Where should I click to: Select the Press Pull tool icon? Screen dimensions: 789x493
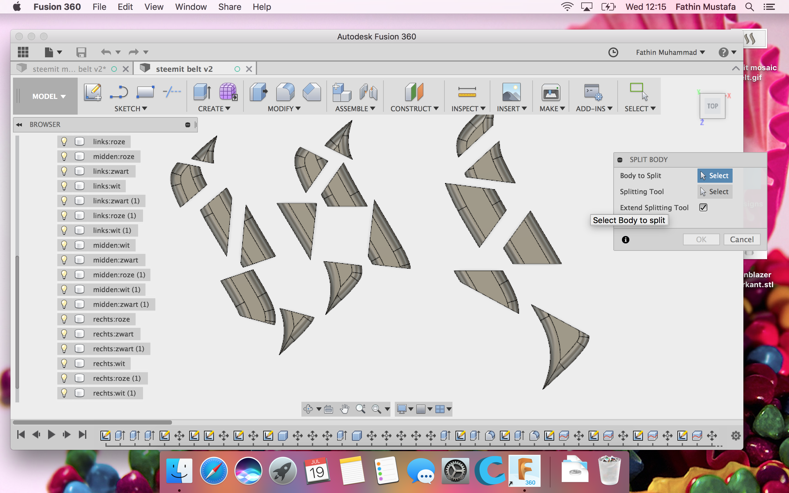click(259, 92)
